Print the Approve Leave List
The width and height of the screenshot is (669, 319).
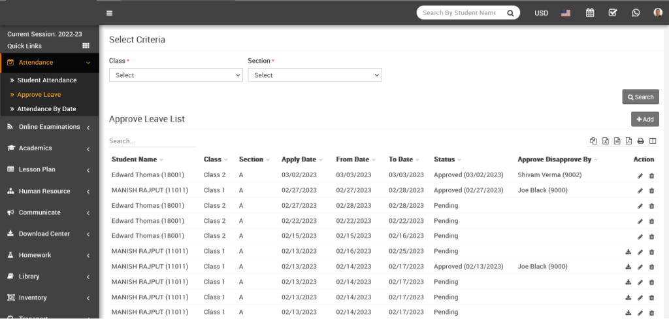coord(641,141)
